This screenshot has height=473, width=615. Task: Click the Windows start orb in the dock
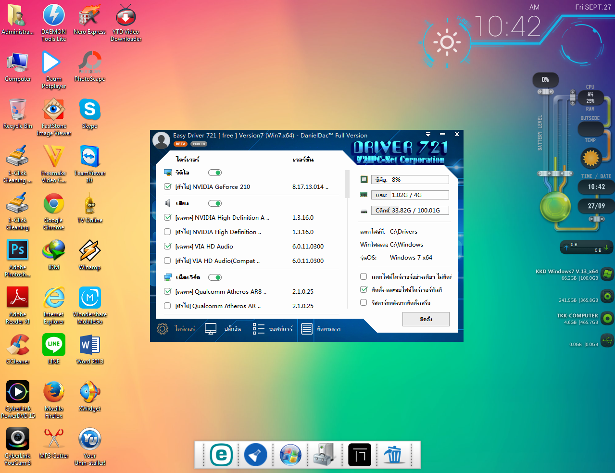point(290,455)
